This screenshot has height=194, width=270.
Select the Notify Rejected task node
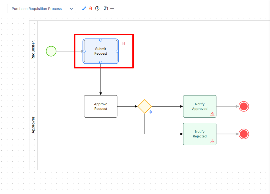click(200, 134)
